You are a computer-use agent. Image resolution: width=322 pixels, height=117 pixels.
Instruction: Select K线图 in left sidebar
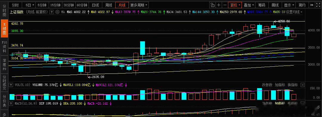pyautogui.click(x=4, y=28)
